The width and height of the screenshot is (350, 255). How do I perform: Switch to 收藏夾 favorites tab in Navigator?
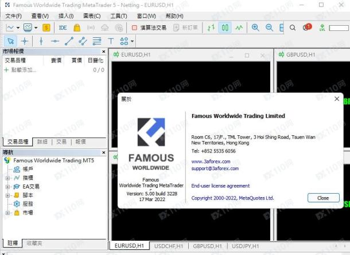[34, 243]
